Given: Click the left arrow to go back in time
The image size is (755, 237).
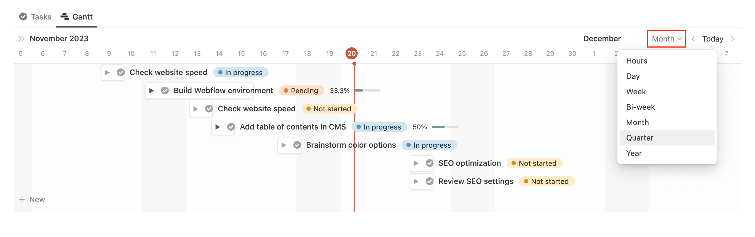Looking at the screenshot, I should click(x=694, y=38).
